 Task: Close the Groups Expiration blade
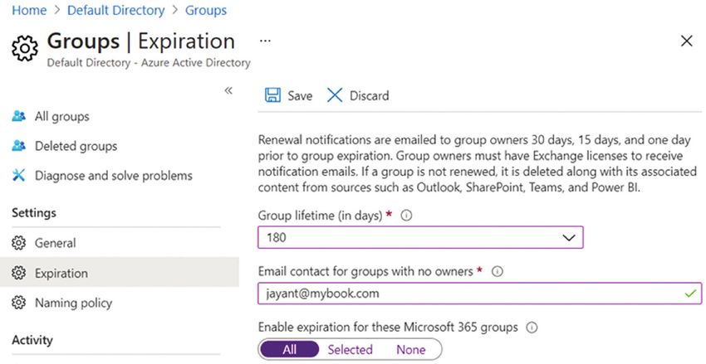point(687,41)
